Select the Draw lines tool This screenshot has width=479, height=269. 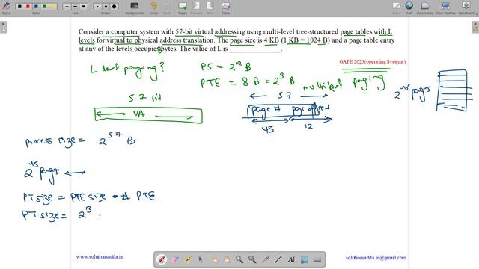(278, 259)
